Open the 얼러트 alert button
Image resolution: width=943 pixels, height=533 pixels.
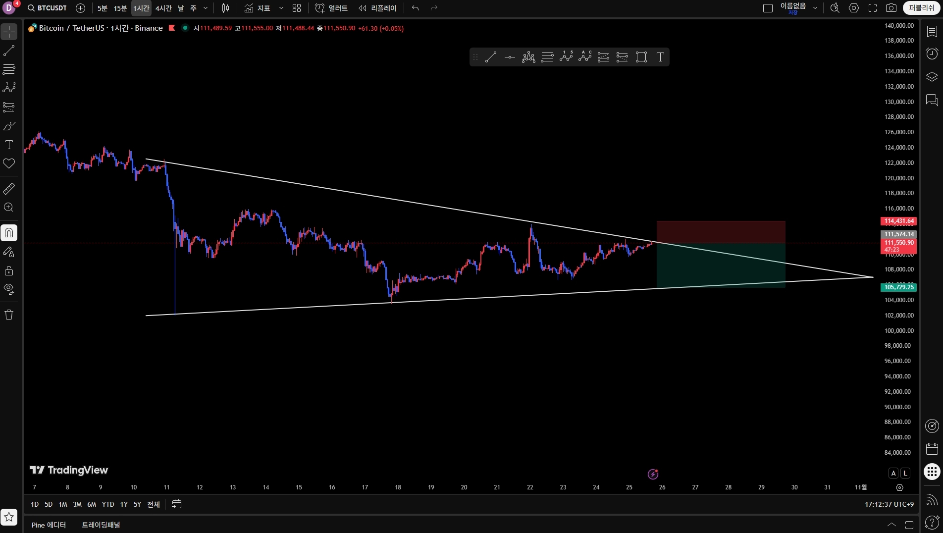tap(331, 8)
